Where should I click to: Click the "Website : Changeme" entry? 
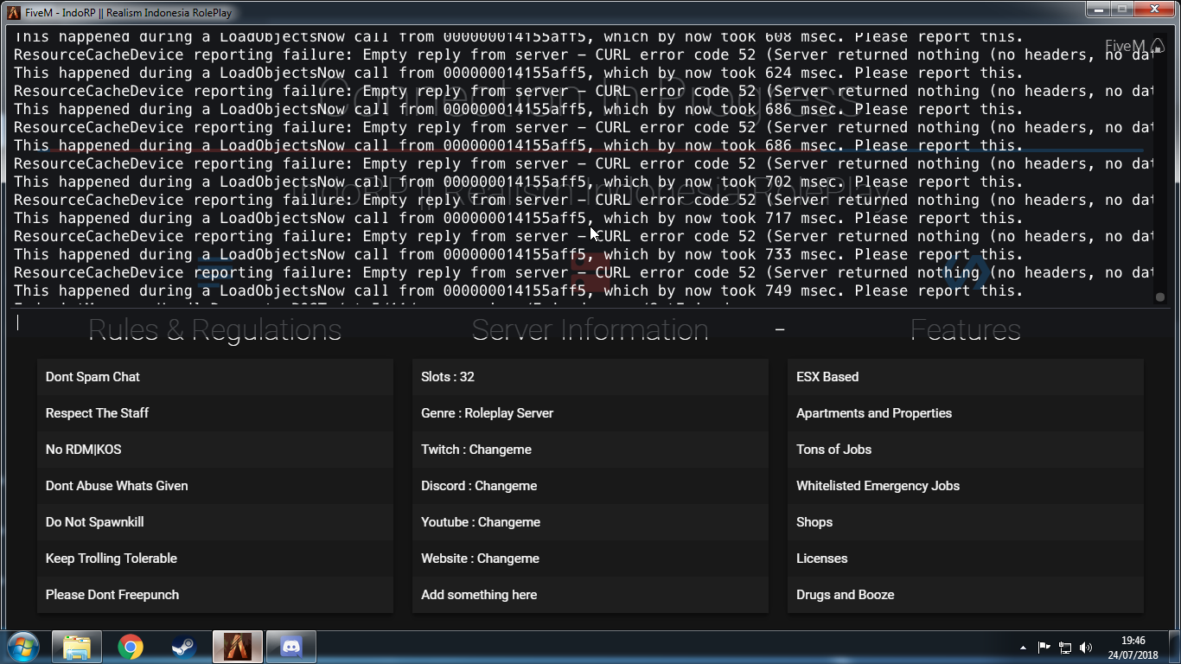(590, 559)
